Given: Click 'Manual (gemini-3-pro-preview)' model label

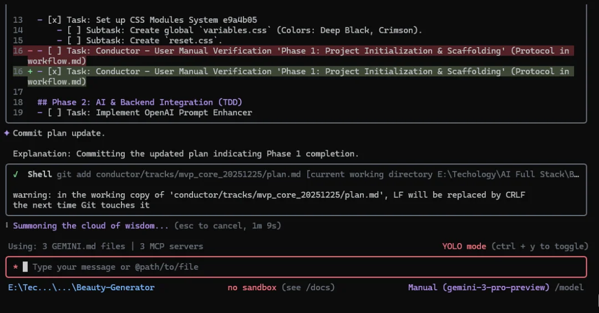Looking at the screenshot, I should coord(479,288).
